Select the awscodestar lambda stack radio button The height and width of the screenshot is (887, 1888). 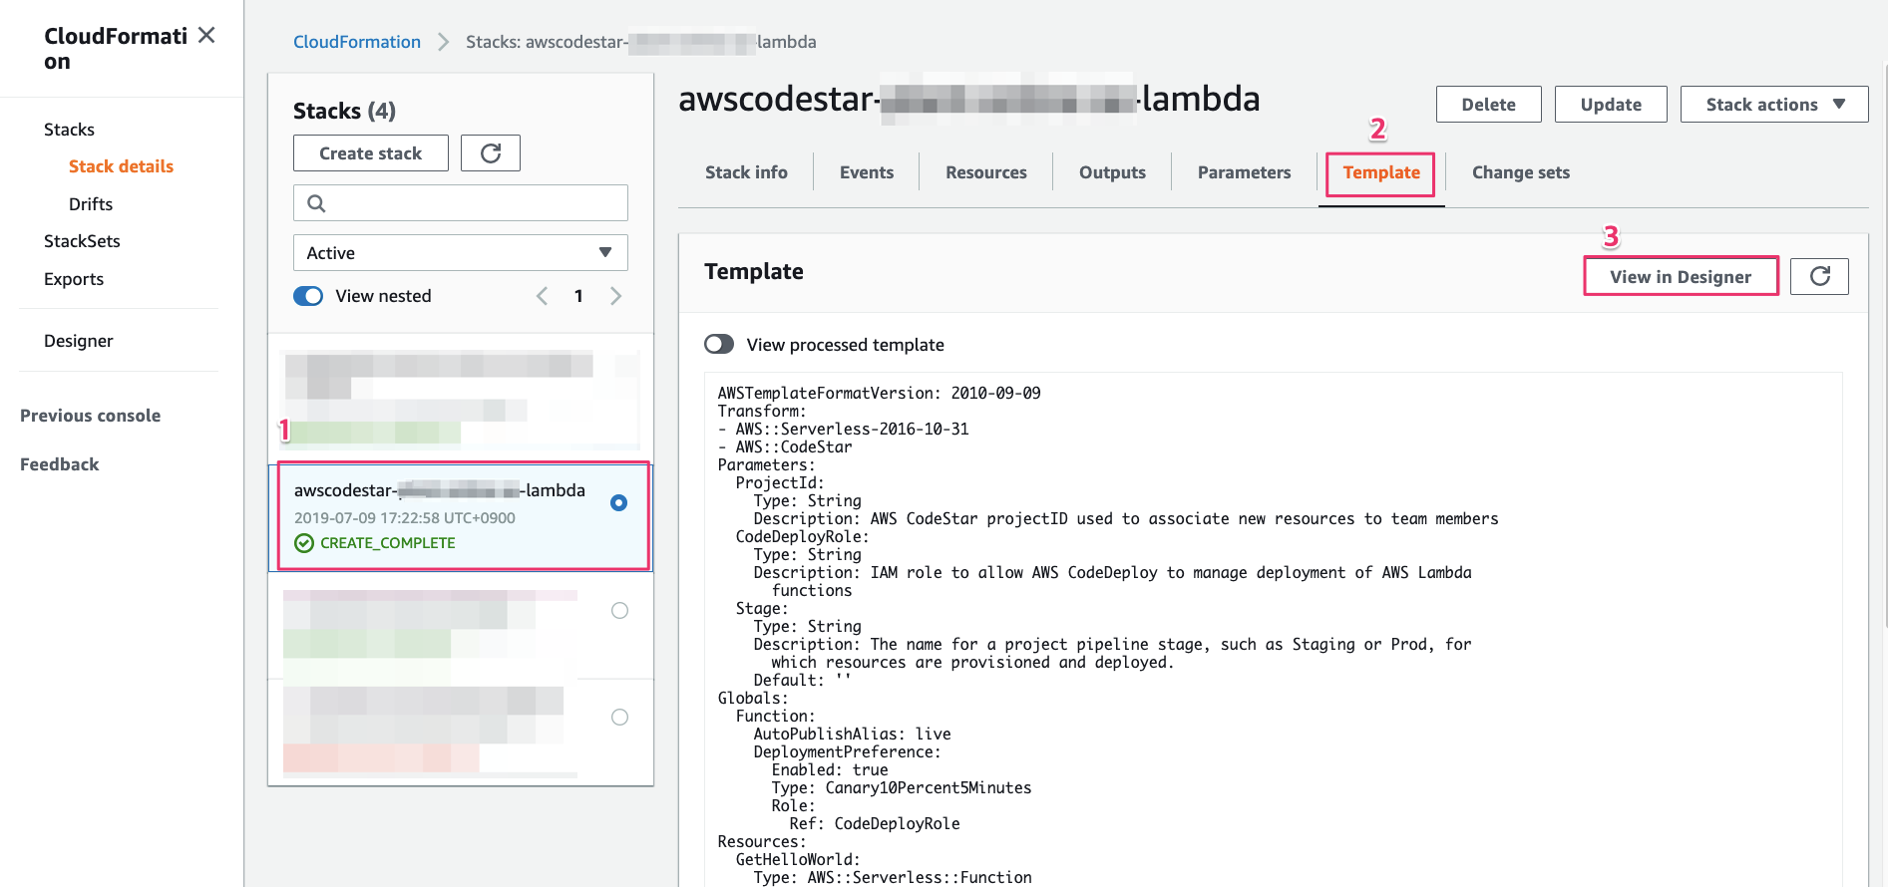pyautogui.click(x=618, y=502)
